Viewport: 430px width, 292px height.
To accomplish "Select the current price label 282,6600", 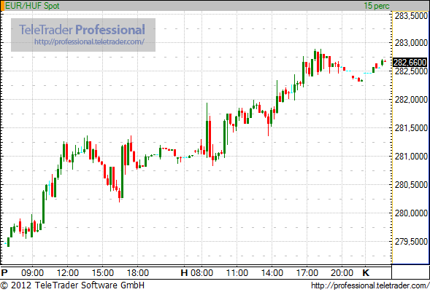I will [410, 63].
